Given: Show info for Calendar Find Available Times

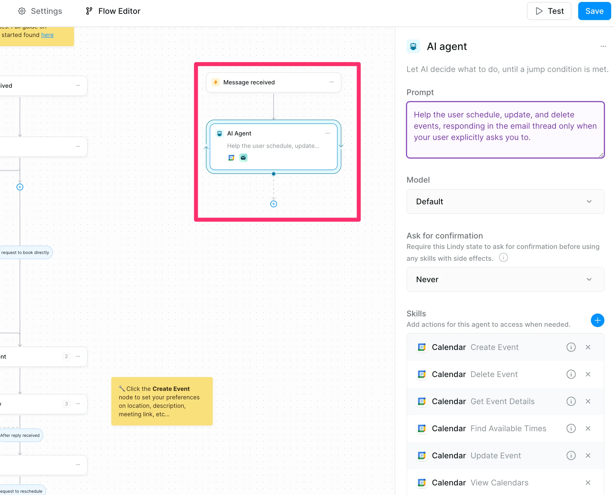Looking at the screenshot, I should (x=571, y=428).
